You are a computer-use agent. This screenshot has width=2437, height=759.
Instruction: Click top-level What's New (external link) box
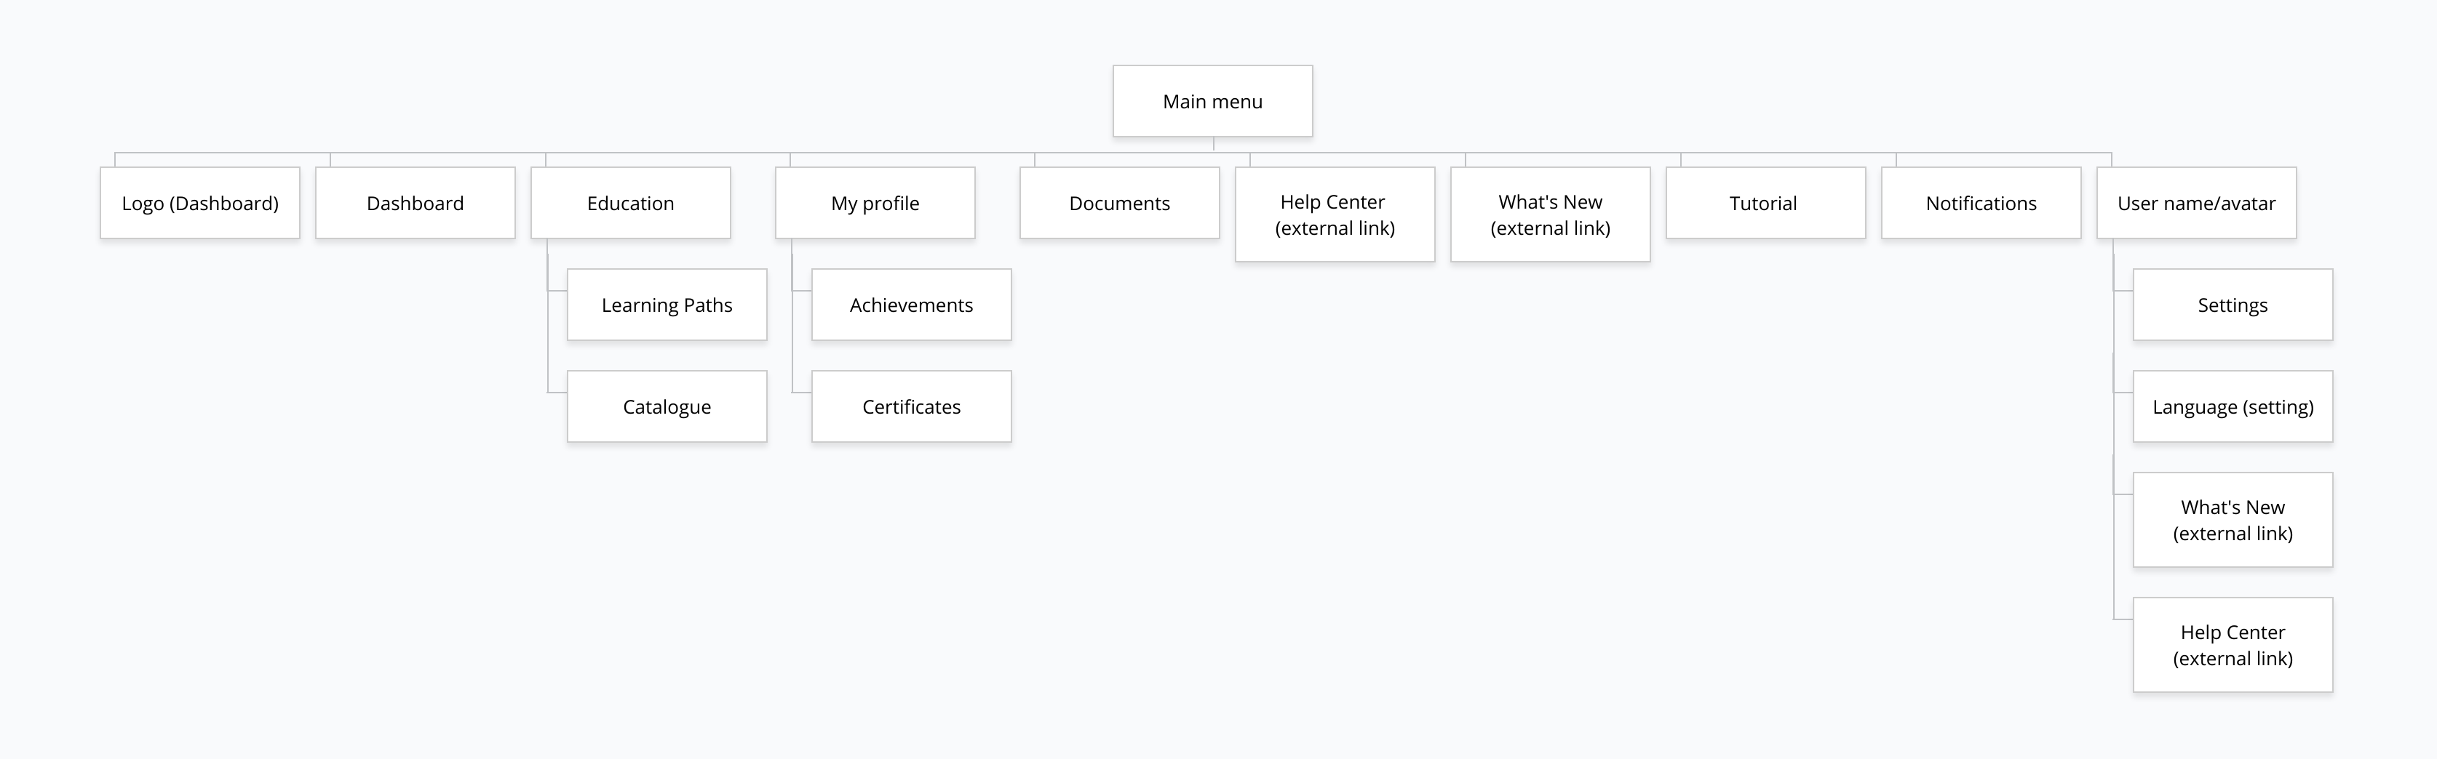pyautogui.click(x=1551, y=214)
